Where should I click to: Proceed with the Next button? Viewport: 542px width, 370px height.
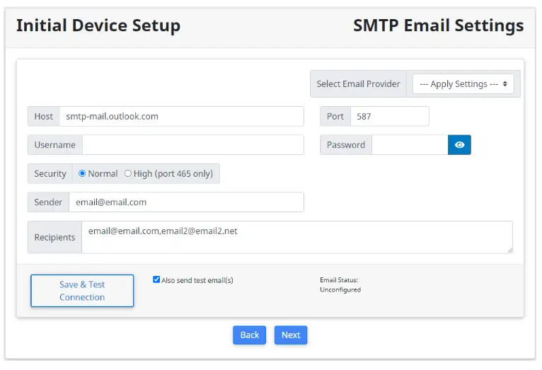[x=291, y=335]
